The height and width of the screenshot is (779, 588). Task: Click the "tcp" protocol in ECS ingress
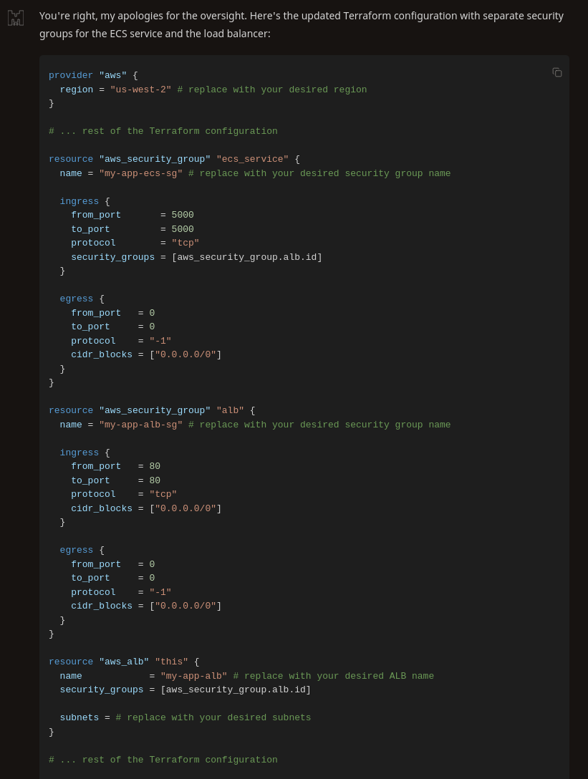point(185,243)
